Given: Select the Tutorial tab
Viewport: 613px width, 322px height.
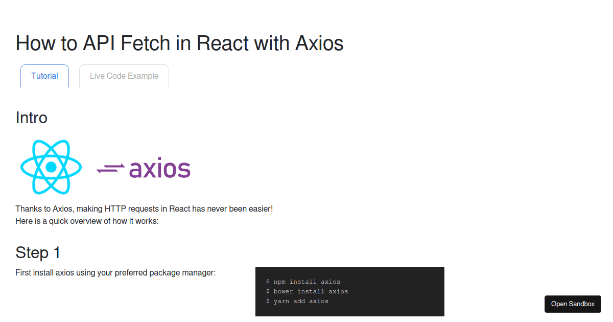Looking at the screenshot, I should click(x=44, y=76).
